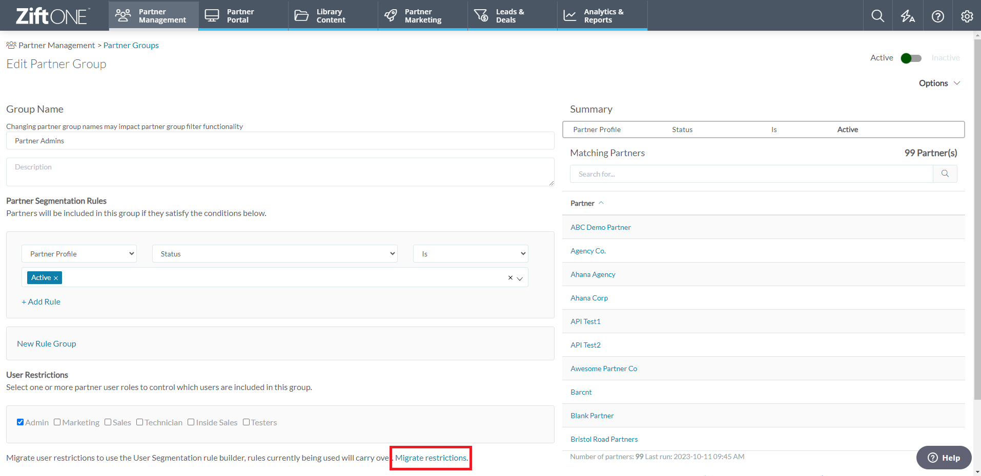Open the search magnifier in top bar
Screen dimensions: 981x476
click(x=878, y=16)
